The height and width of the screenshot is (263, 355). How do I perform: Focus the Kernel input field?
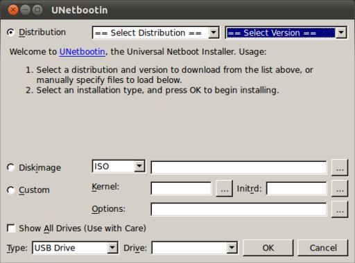(181, 189)
